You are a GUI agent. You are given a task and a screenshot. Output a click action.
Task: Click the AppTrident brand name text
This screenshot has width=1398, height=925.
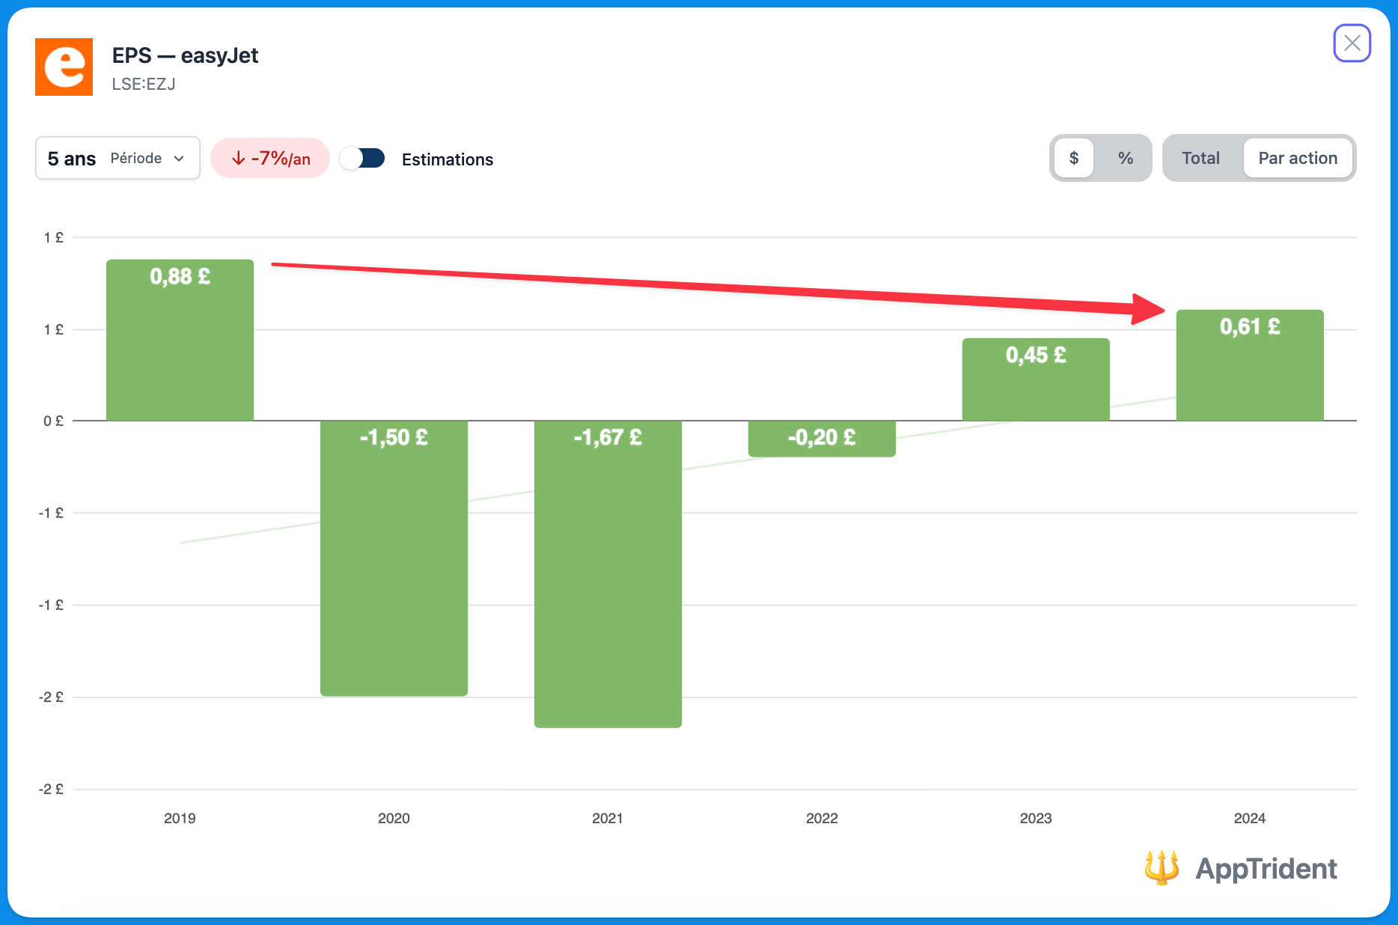[1266, 869]
